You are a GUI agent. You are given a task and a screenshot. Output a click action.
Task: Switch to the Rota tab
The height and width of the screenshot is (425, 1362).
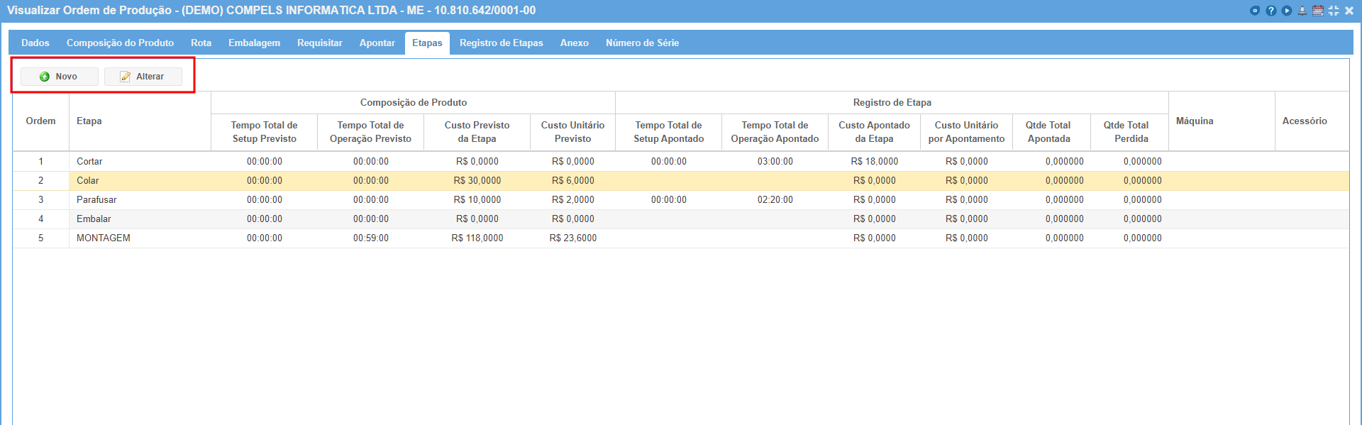(x=201, y=43)
